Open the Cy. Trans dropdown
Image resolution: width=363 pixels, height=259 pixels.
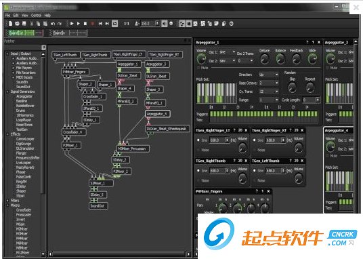(x=269, y=92)
